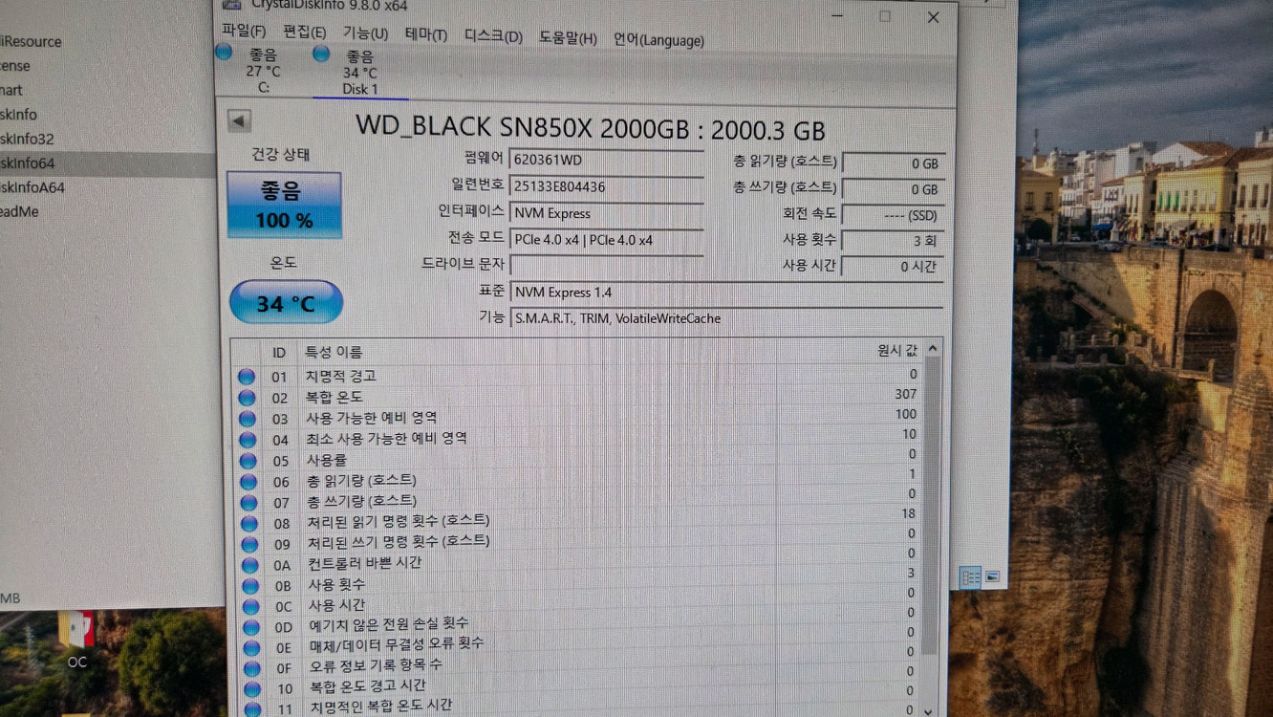Open the 파일(F) menu
Image resolution: width=1273 pixels, height=717 pixels.
point(244,31)
